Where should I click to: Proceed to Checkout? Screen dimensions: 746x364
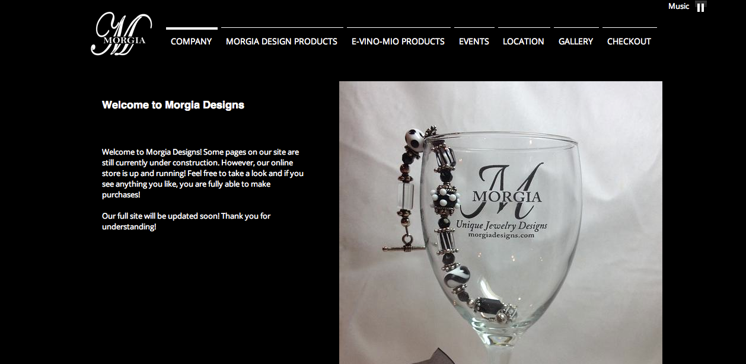coord(629,41)
